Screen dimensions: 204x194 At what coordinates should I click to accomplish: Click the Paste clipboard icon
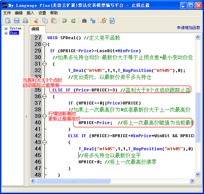click(54, 21)
